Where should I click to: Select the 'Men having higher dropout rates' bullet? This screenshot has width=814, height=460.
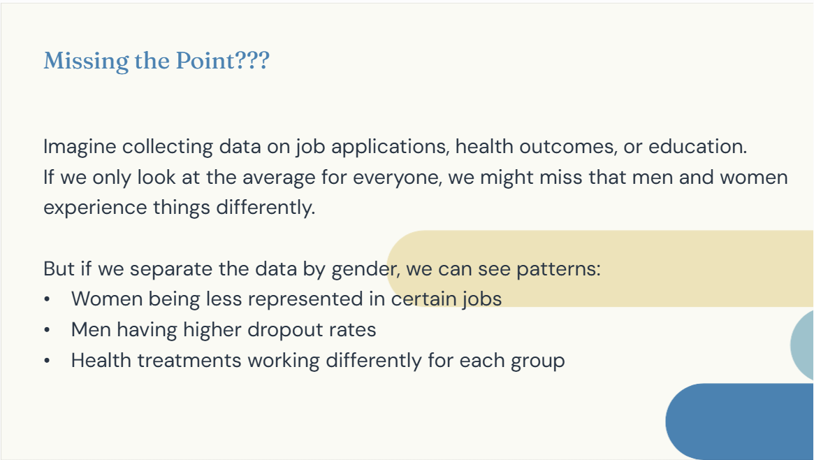pyautogui.click(x=223, y=330)
